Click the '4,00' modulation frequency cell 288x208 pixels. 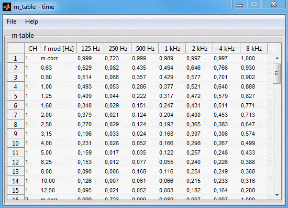[59, 143]
